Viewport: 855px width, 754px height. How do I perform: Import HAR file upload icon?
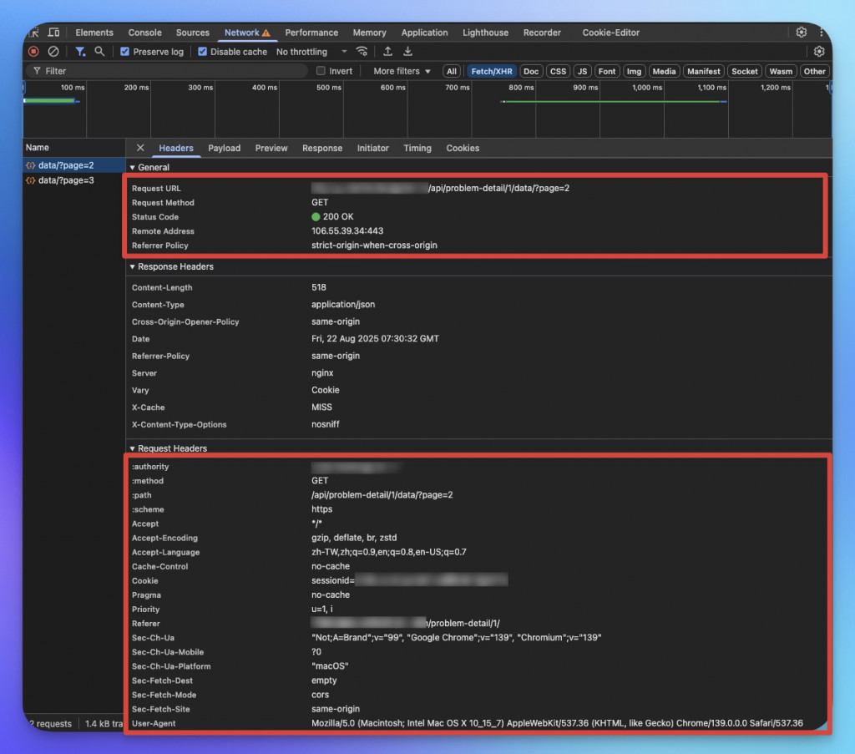[387, 52]
